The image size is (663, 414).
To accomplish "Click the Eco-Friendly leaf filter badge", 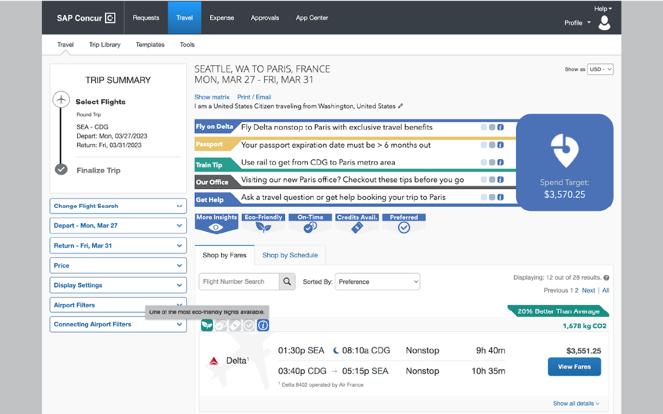I will (264, 223).
